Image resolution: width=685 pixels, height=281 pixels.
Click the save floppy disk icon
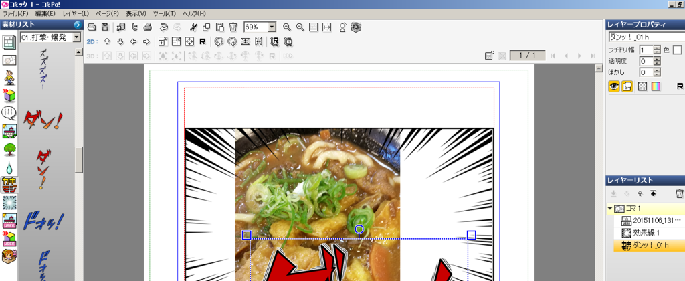click(x=105, y=27)
